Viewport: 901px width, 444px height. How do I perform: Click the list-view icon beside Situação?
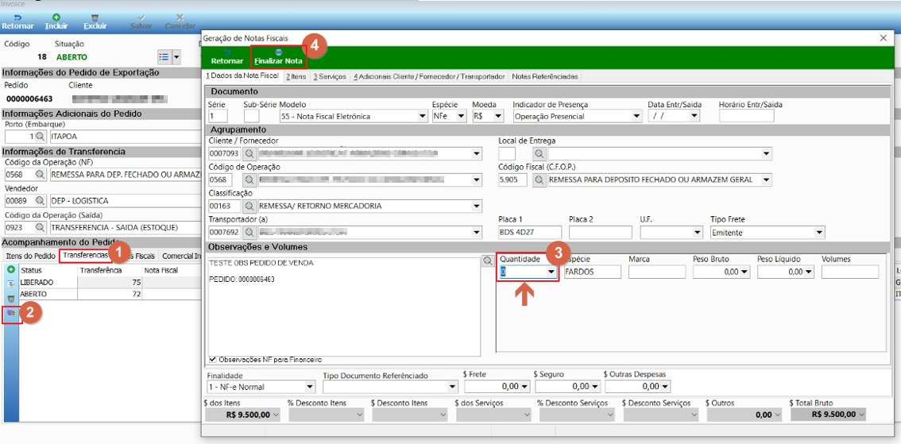coord(164,57)
